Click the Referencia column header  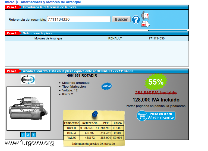pyautogui.click(x=90, y=123)
